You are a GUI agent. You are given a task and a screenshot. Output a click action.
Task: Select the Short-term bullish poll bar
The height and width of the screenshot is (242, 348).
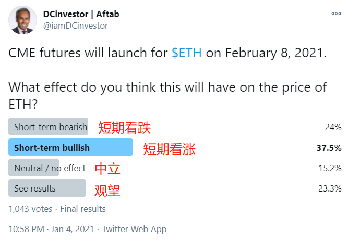coord(70,147)
